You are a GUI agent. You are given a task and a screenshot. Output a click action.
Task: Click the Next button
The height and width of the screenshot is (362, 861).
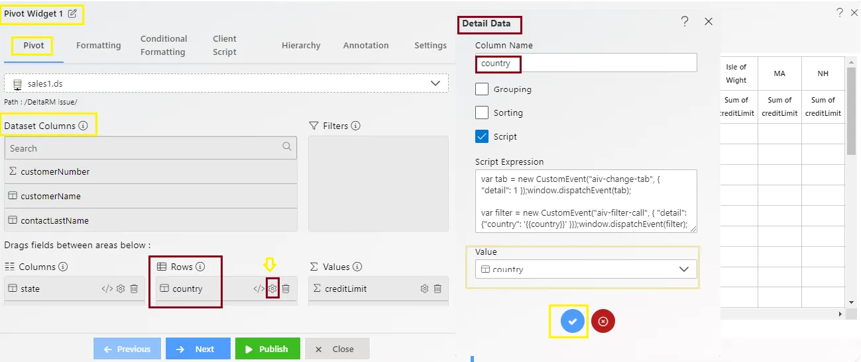198,349
